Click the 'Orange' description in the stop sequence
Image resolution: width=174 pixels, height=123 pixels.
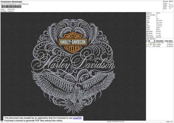pos(158,44)
